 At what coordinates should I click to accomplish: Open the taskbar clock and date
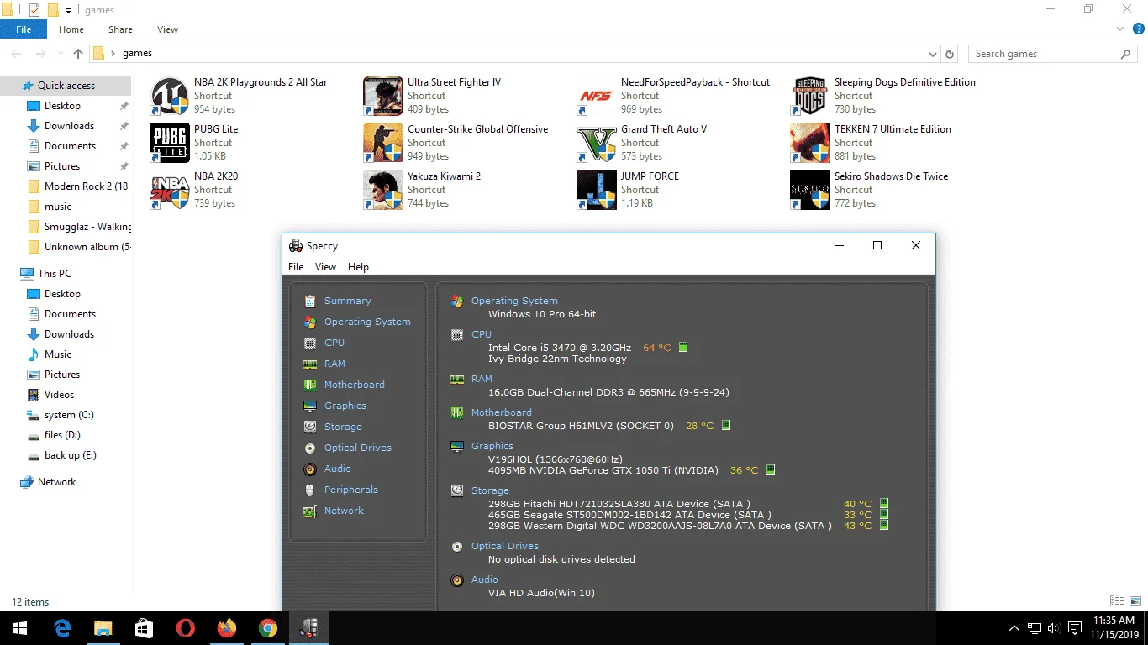tap(1114, 628)
